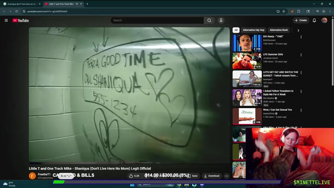
Task: Open LFO Summer Girls video title
Action: 273,54
